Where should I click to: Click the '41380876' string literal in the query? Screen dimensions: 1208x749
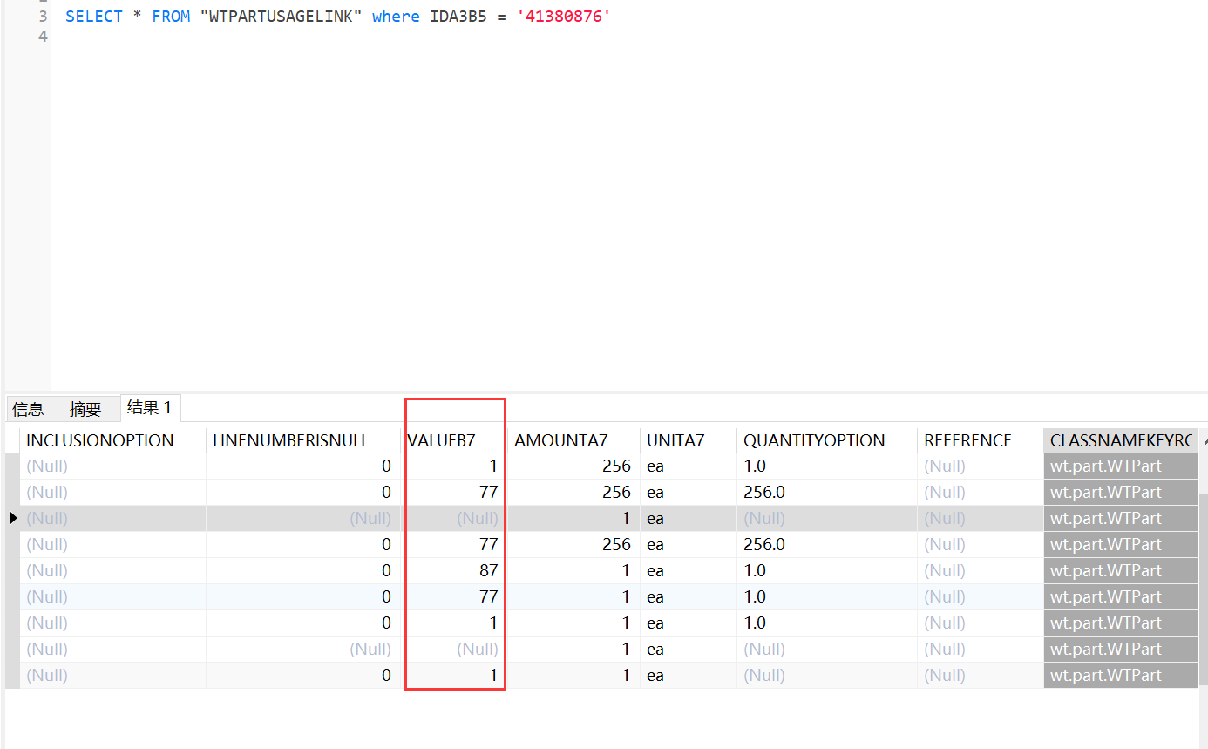pyautogui.click(x=564, y=16)
